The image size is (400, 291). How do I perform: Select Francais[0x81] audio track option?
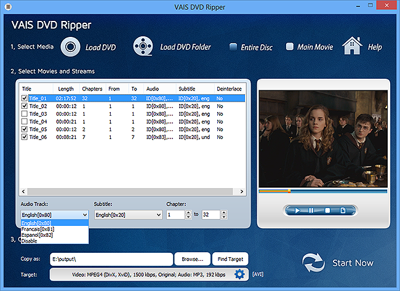55,229
